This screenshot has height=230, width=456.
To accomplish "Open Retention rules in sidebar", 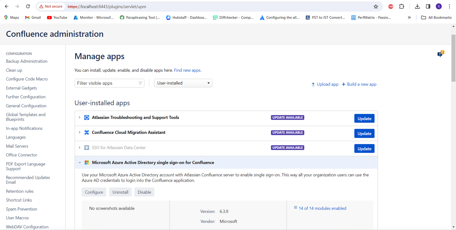I will 20,191.
